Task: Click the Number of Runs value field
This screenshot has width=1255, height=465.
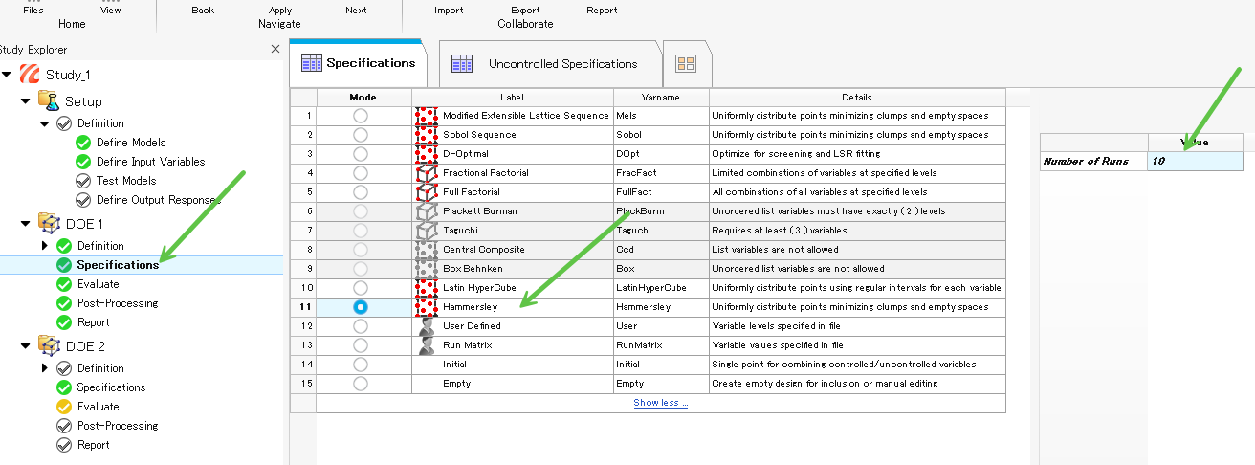Action: pos(1195,161)
